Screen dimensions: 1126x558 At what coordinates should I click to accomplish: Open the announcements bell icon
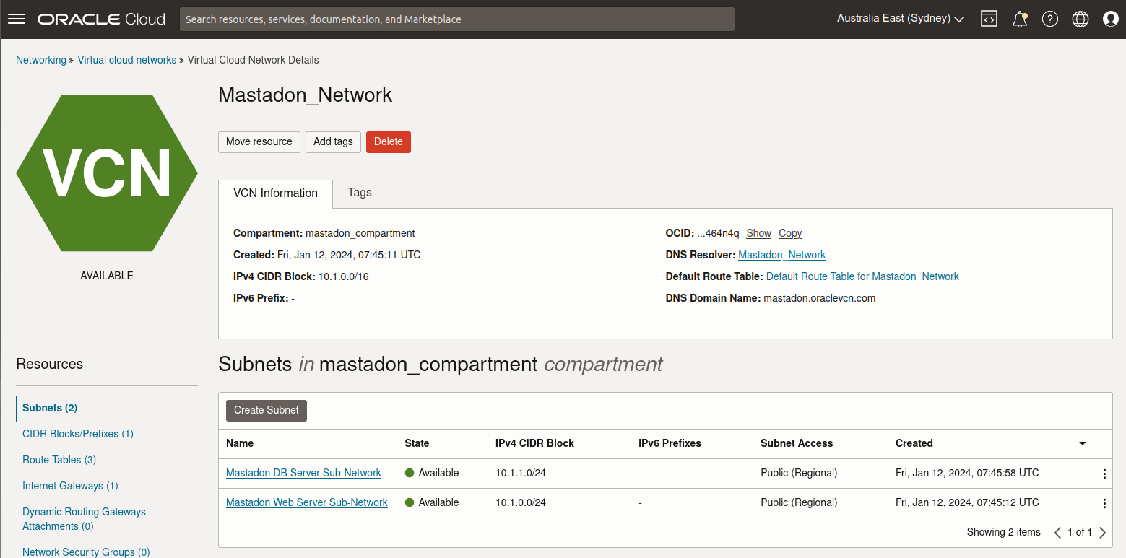pos(1020,19)
